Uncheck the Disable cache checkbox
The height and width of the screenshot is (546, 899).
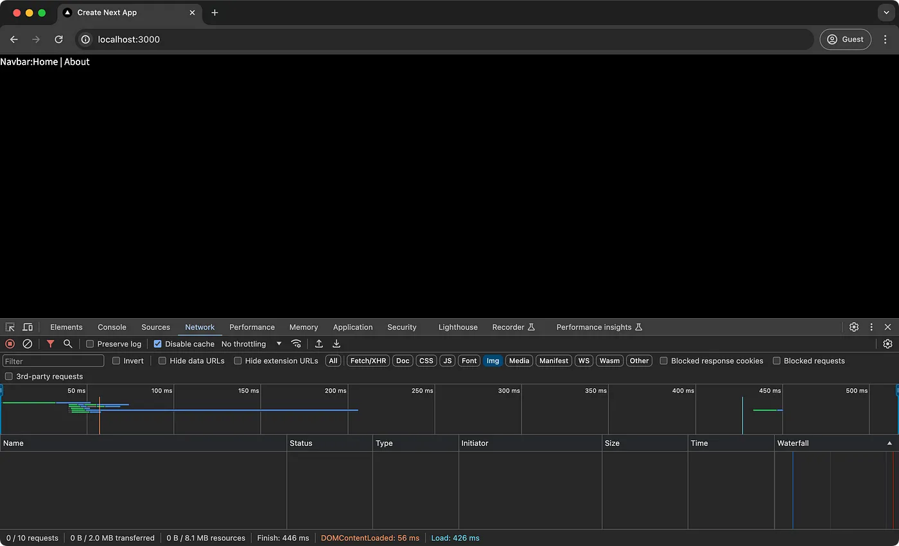(x=158, y=344)
